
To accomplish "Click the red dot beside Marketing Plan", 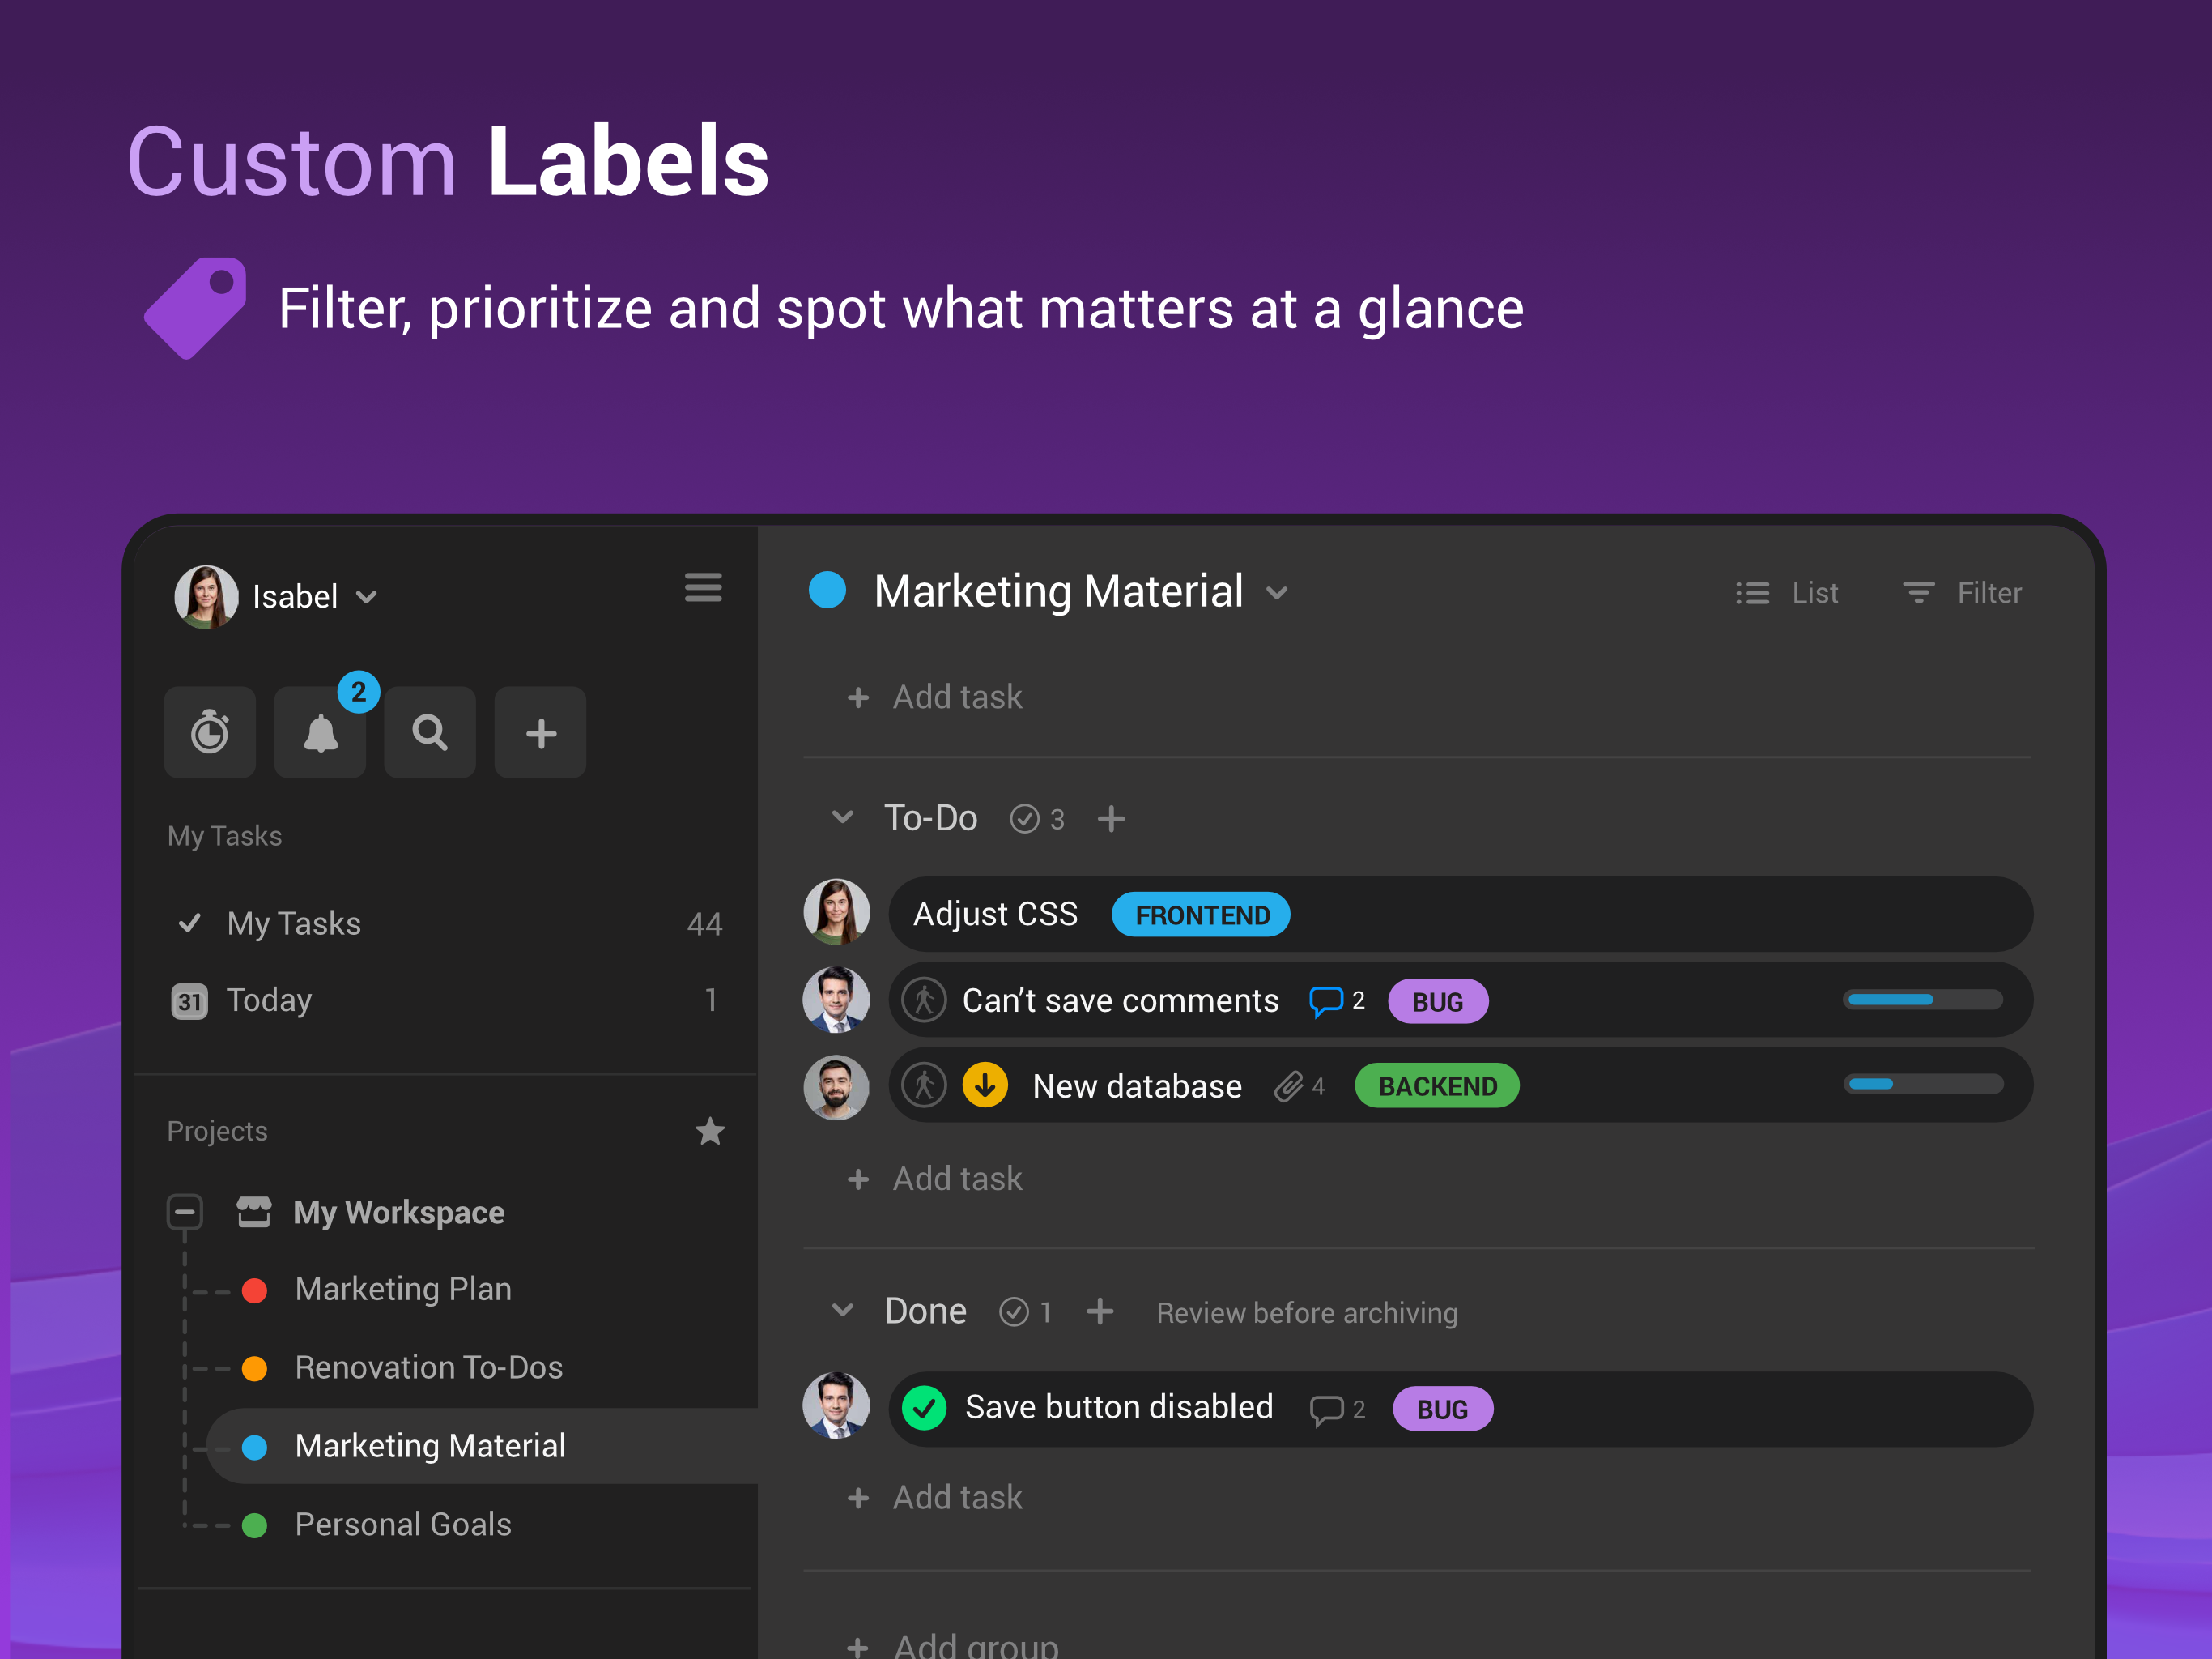I will point(255,1290).
